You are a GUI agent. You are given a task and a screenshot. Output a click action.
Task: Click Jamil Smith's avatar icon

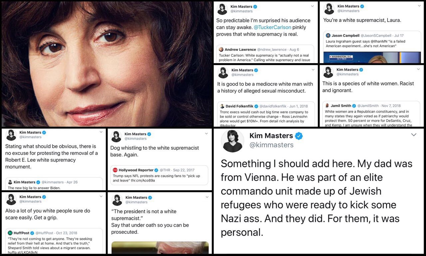tap(327, 106)
